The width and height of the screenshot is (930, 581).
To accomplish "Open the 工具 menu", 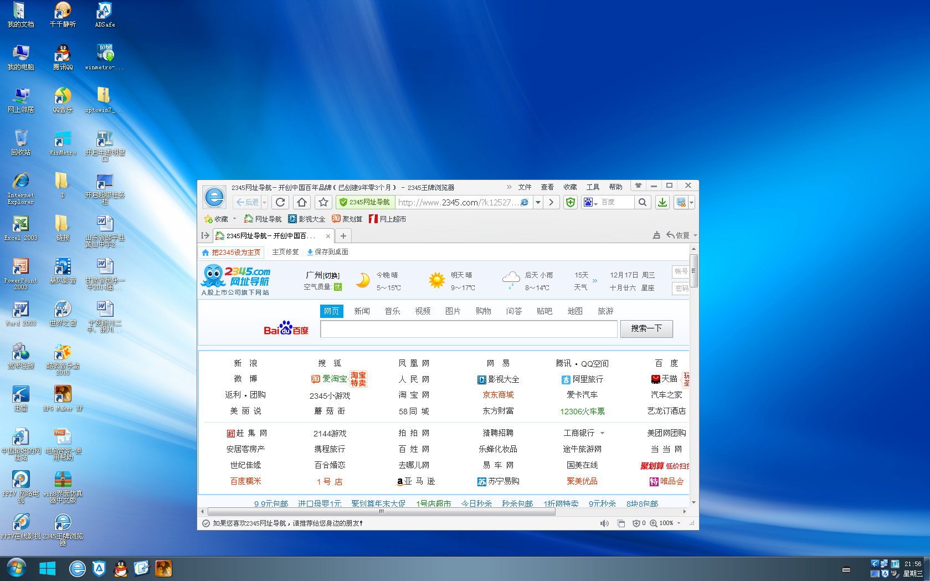I will [593, 187].
